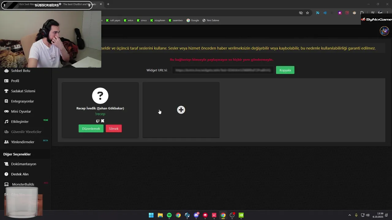Bookmark this page with the star icon

point(307,13)
